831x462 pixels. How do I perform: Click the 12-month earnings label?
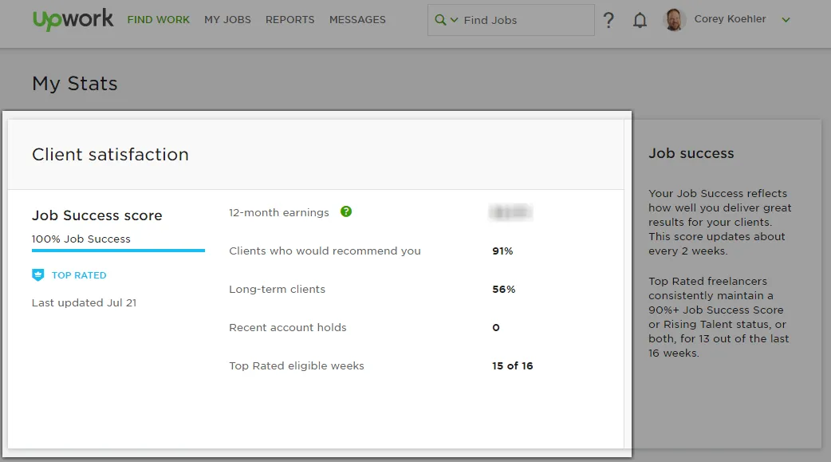279,213
